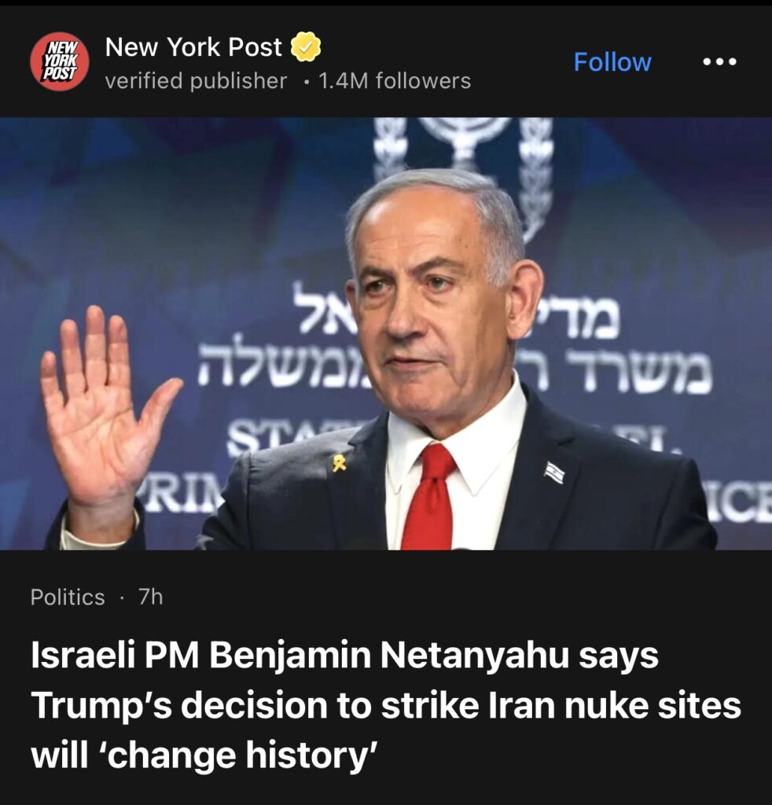This screenshot has height=805, width=772.
Task: View the 1.4M followers count
Action: pos(395,81)
